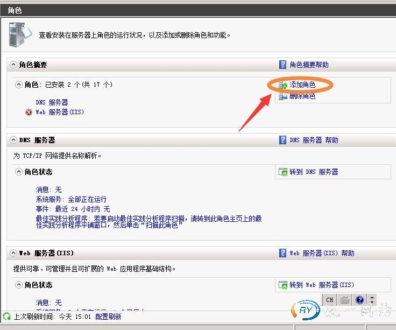Open the DNS 服务器 role link
396x330 pixels.
52,102
